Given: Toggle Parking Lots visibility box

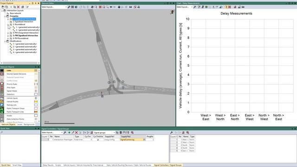Looking at the screenshot, I should (x=36, y=105).
